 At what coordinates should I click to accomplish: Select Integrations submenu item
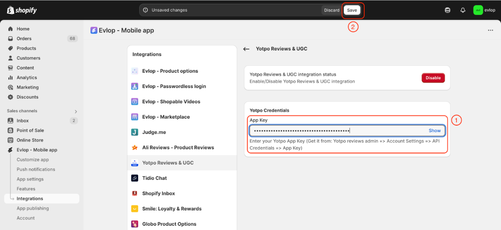tap(42, 198)
